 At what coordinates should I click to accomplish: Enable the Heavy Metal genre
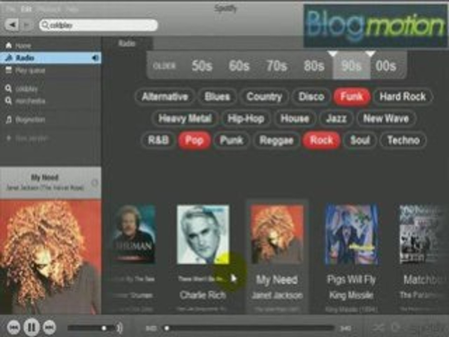point(185,119)
